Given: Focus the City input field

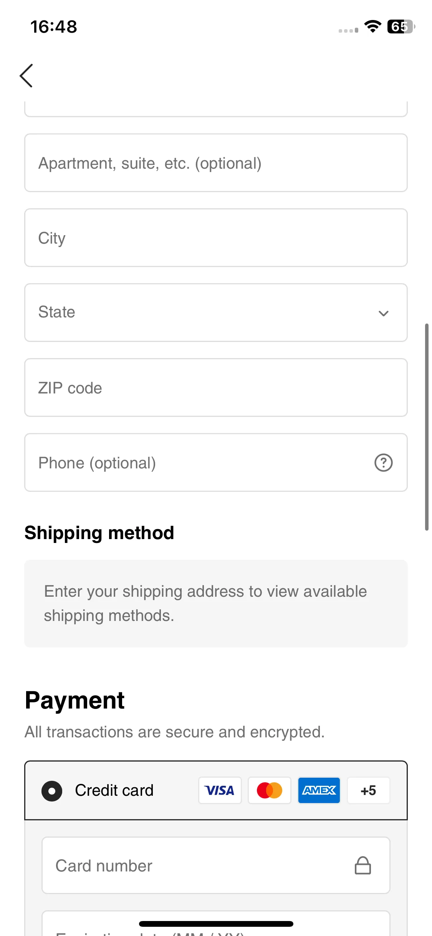Looking at the screenshot, I should [216, 237].
